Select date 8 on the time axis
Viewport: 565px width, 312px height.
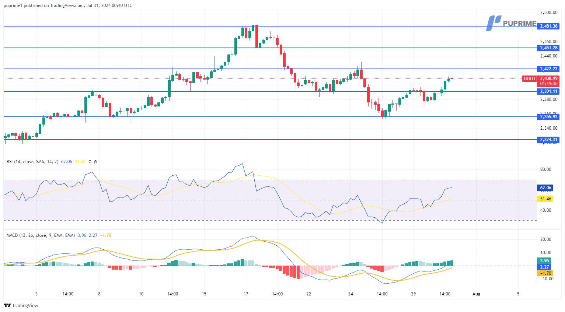point(99,294)
